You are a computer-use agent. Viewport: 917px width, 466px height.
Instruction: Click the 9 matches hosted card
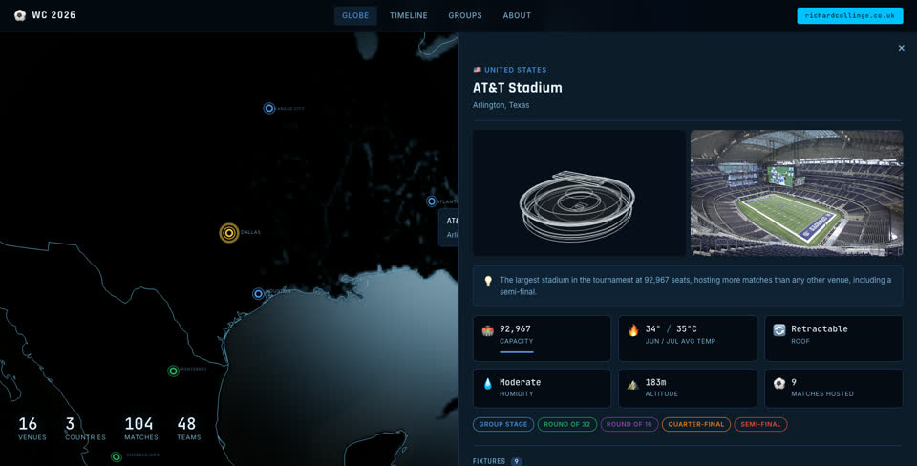pyautogui.click(x=833, y=388)
